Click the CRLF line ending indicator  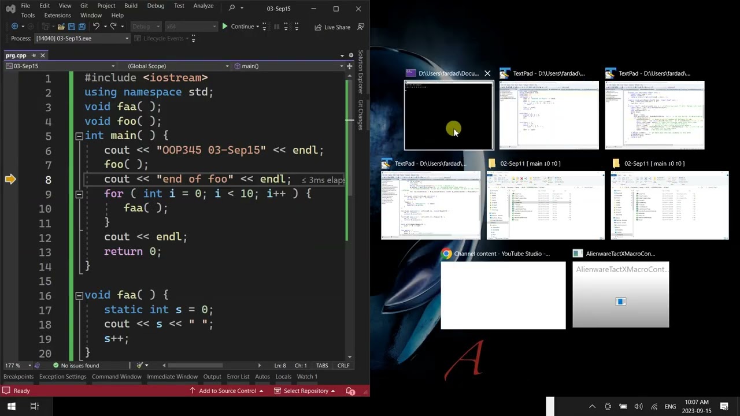click(x=343, y=365)
